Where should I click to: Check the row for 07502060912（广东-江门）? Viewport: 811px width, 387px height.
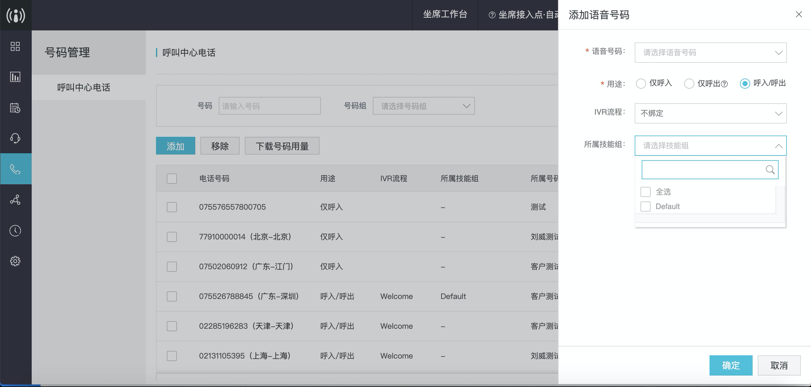coord(172,267)
